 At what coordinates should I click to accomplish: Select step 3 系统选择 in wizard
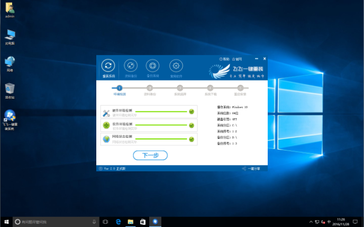click(180, 88)
